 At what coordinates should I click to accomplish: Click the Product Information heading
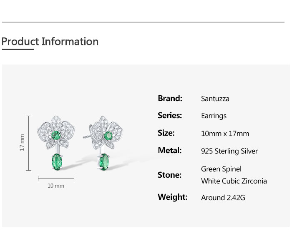[50, 42]
